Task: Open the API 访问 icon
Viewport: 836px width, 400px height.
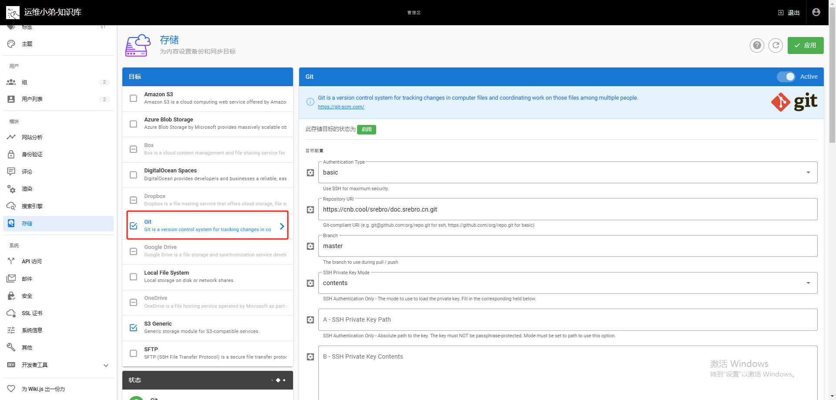Action: click(x=11, y=261)
